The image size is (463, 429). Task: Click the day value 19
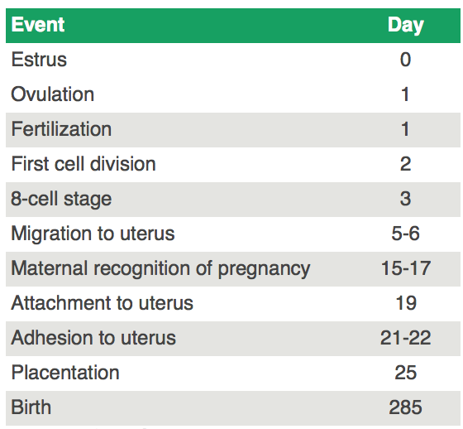[406, 303]
